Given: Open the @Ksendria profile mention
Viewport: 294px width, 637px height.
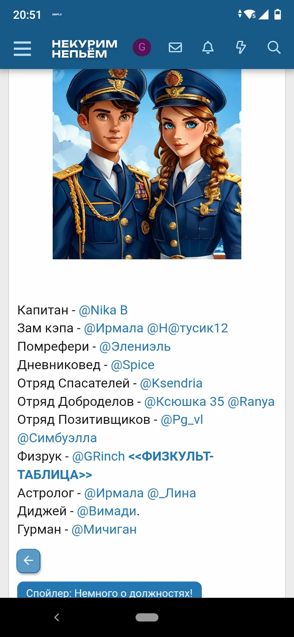Looking at the screenshot, I should click(171, 383).
